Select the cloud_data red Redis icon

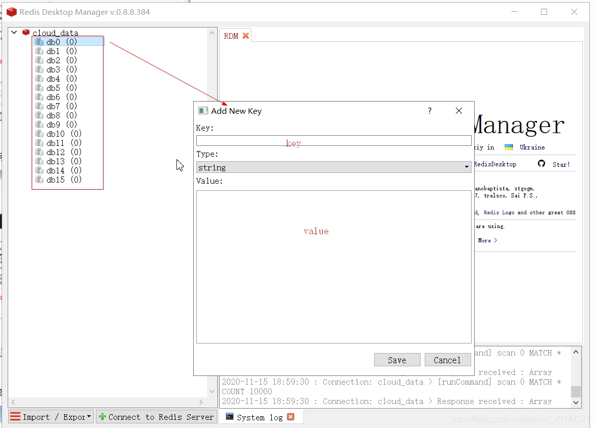click(x=26, y=32)
